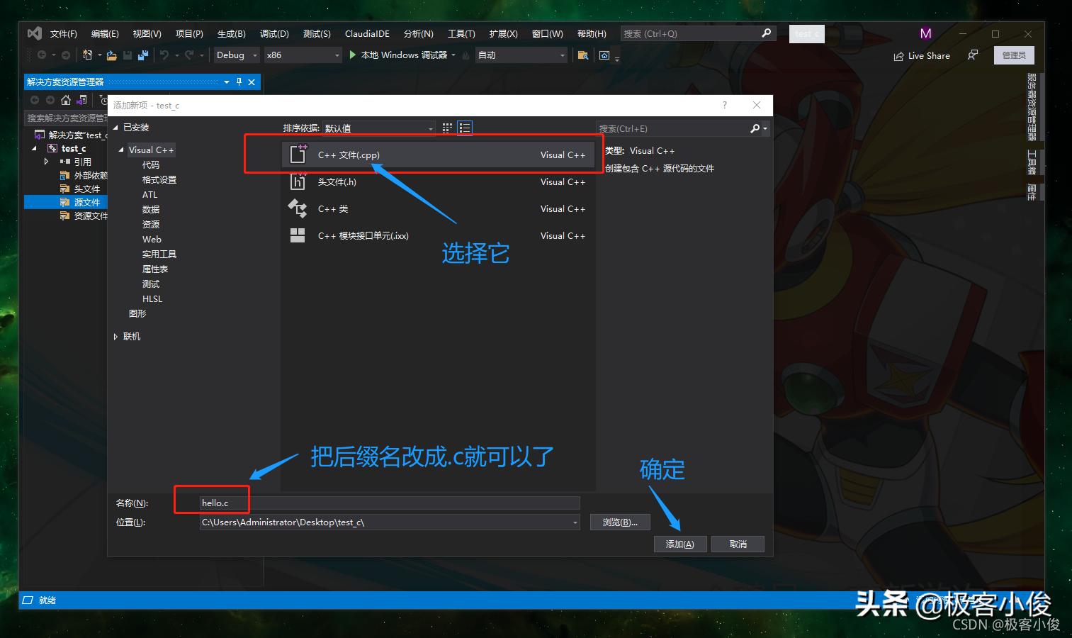Switch templates to list view
This screenshot has width=1072, height=638.
coord(465,128)
